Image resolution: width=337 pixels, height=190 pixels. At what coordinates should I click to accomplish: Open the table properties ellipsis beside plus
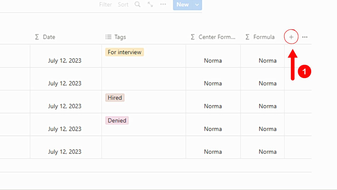(305, 37)
